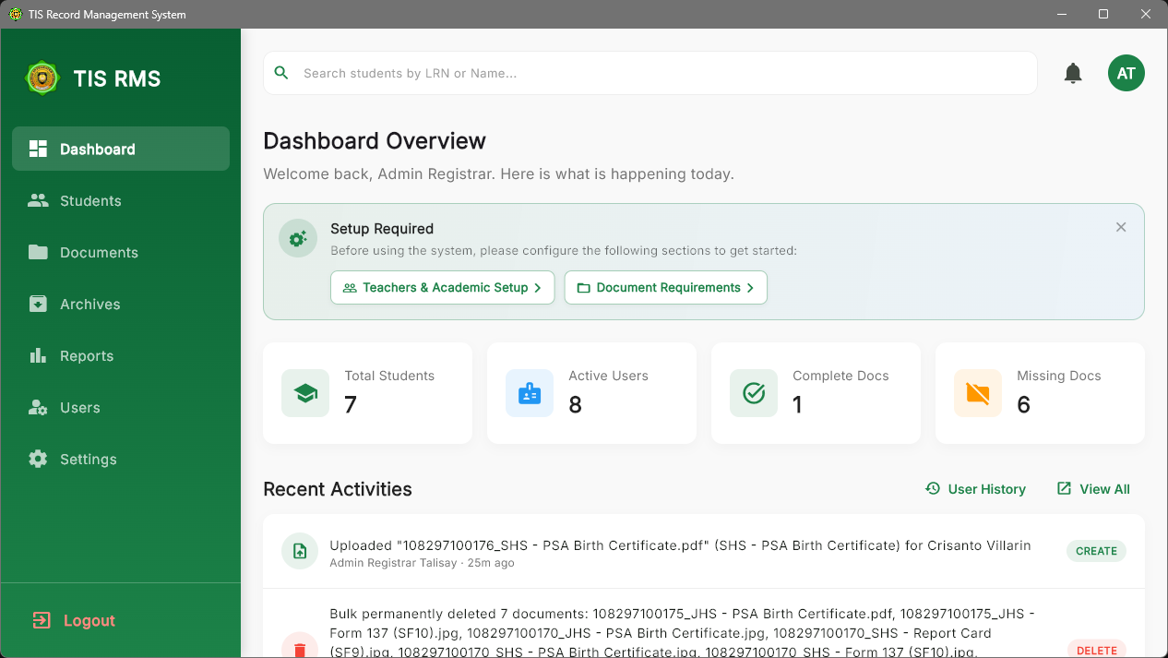Click the Active Users badge icon
This screenshot has height=658, width=1168.
tap(530, 393)
